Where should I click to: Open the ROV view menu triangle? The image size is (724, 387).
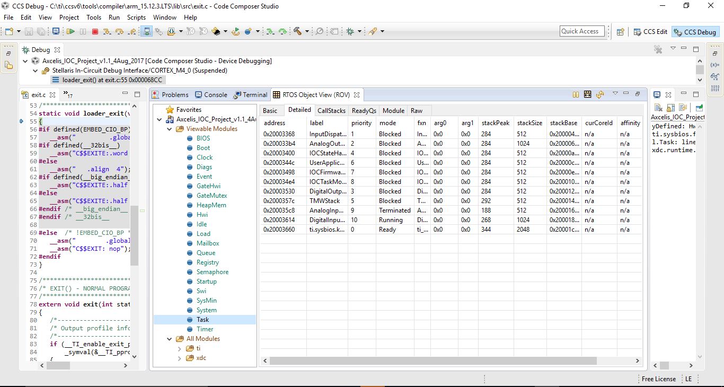615,93
